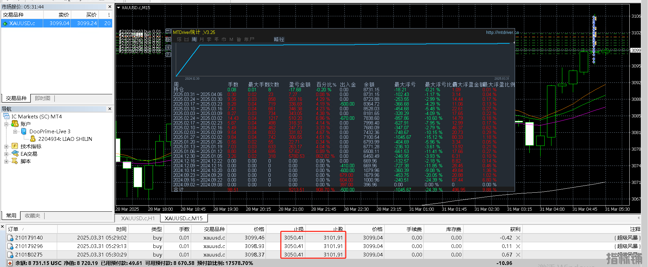Viewport: 648px width, 267px height.
Task: Select the 月 monthly period toggle in MTDriver
Action: click(202, 39)
